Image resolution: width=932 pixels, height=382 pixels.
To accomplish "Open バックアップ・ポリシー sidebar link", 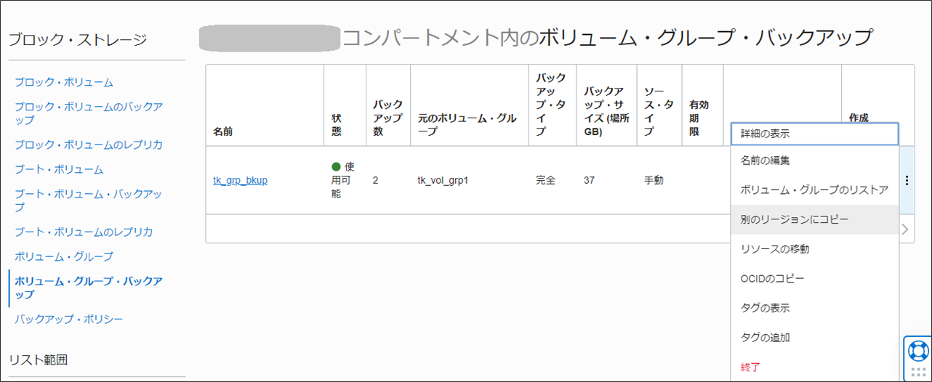I will click(69, 319).
